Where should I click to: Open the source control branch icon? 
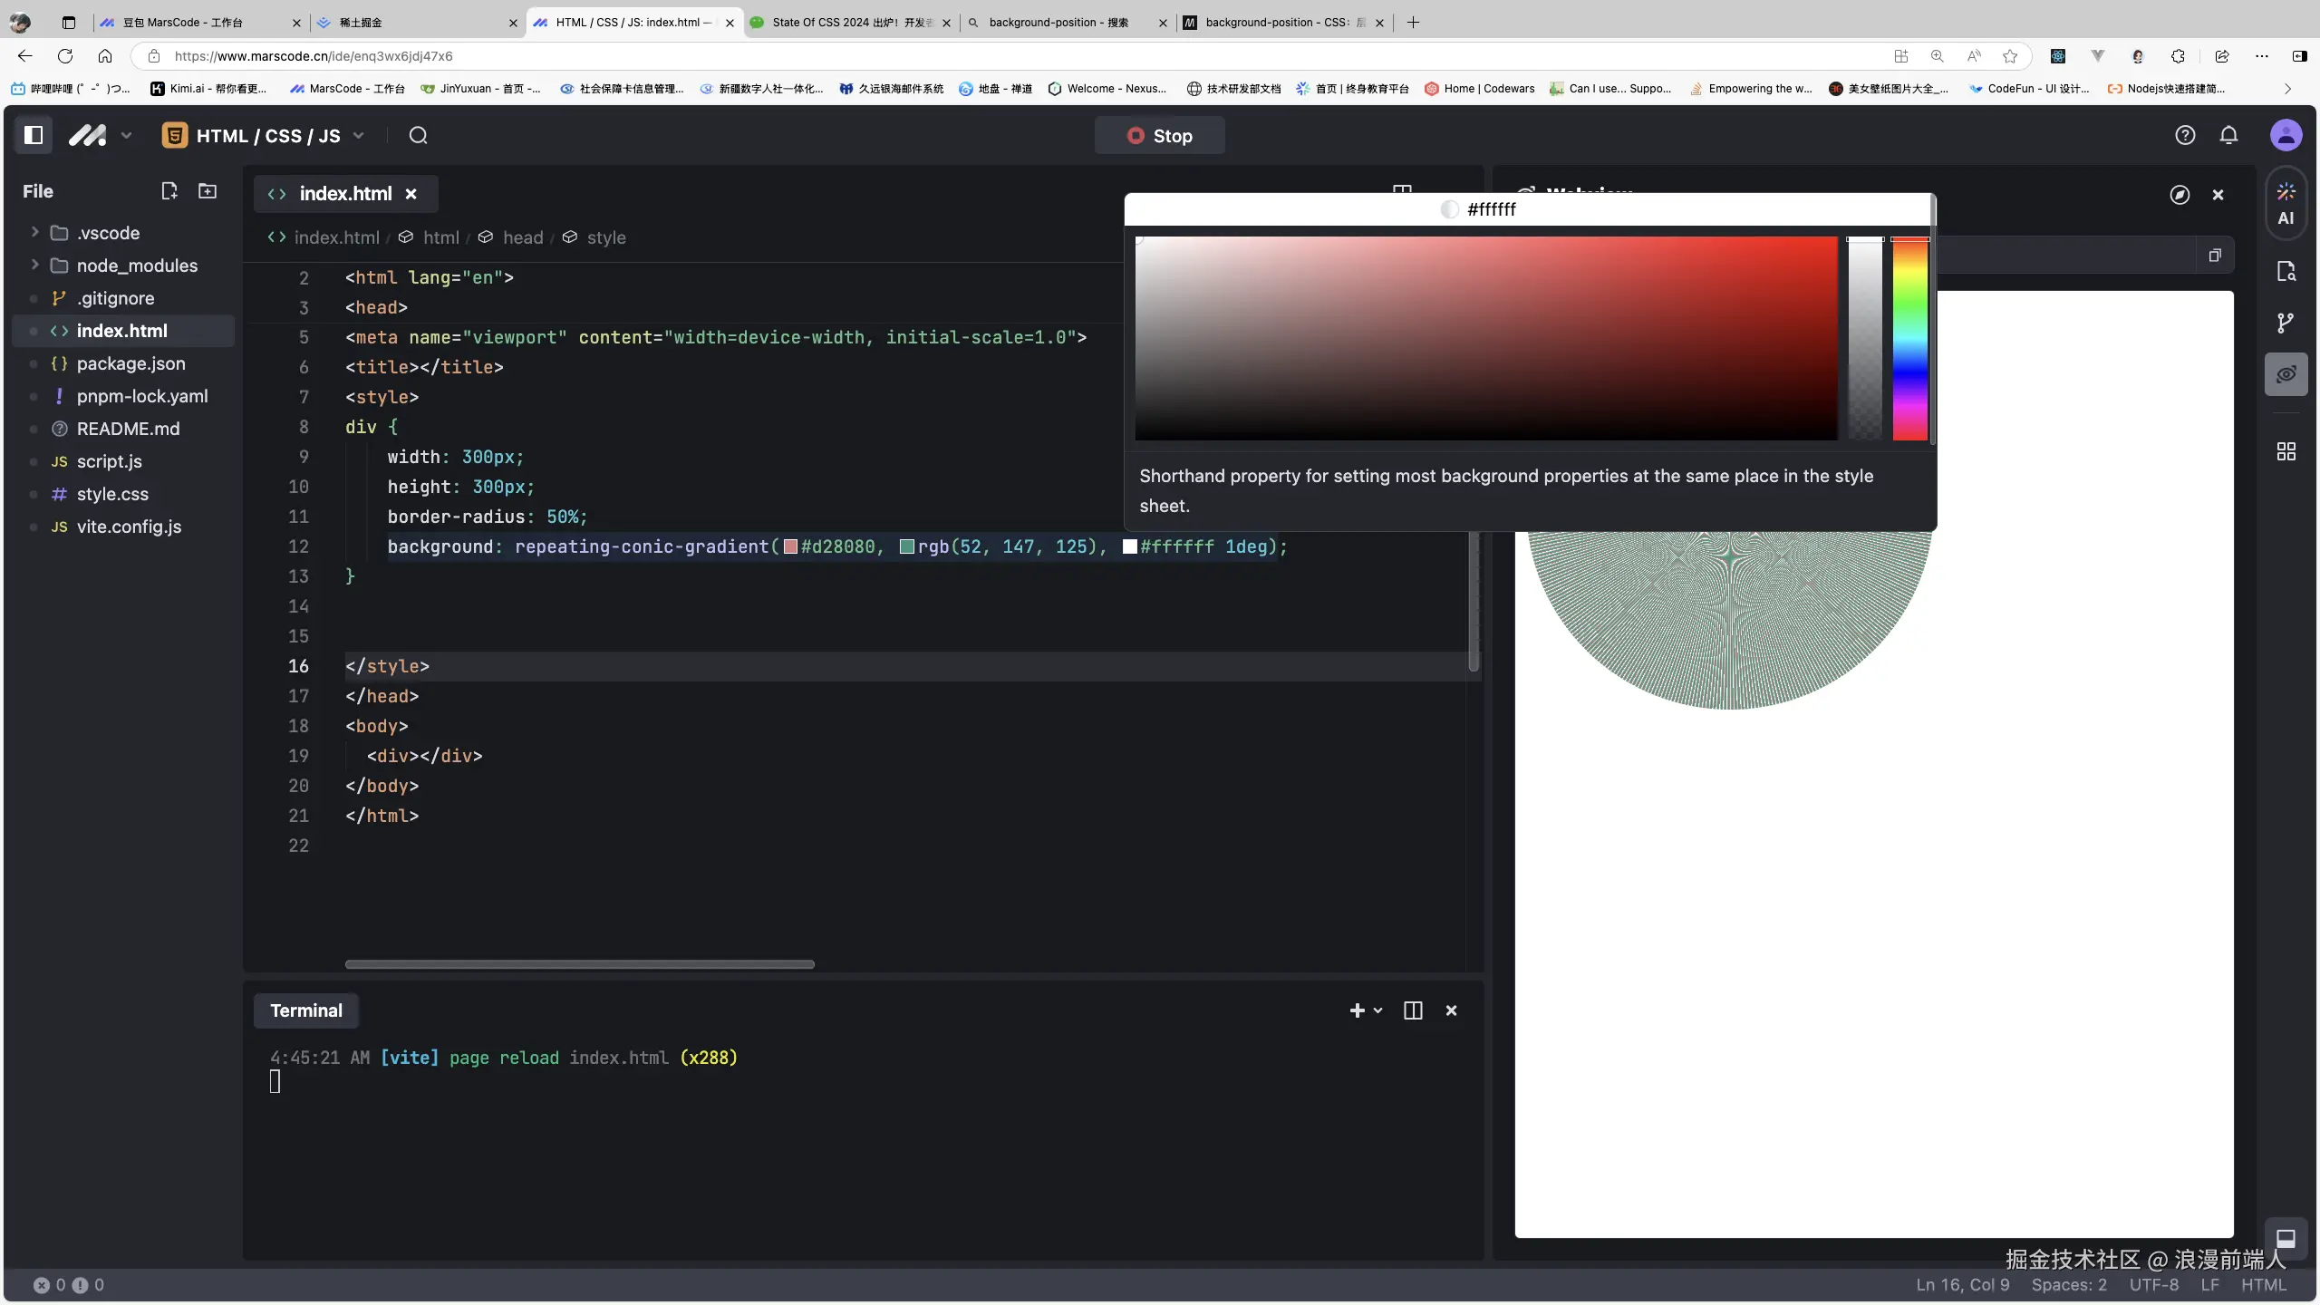2286,323
